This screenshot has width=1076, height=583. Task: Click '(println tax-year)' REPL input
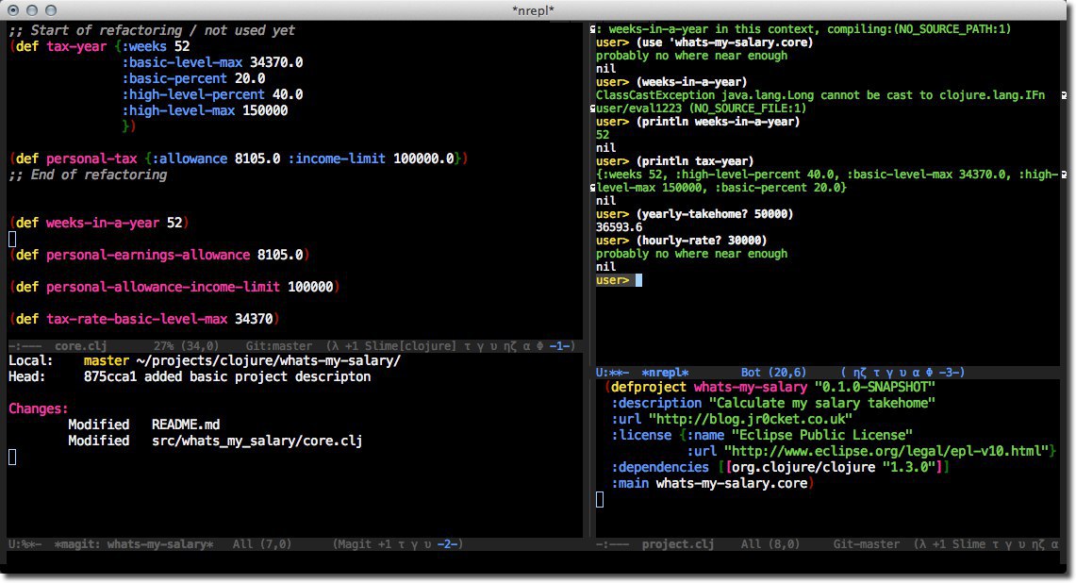coord(694,161)
